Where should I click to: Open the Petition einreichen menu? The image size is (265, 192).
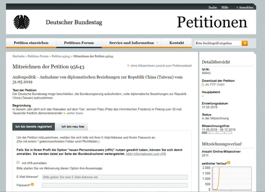click(31, 43)
